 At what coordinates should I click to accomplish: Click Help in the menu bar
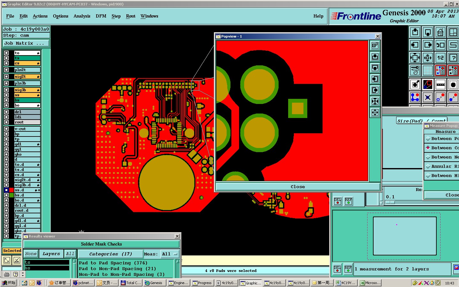tap(318, 16)
